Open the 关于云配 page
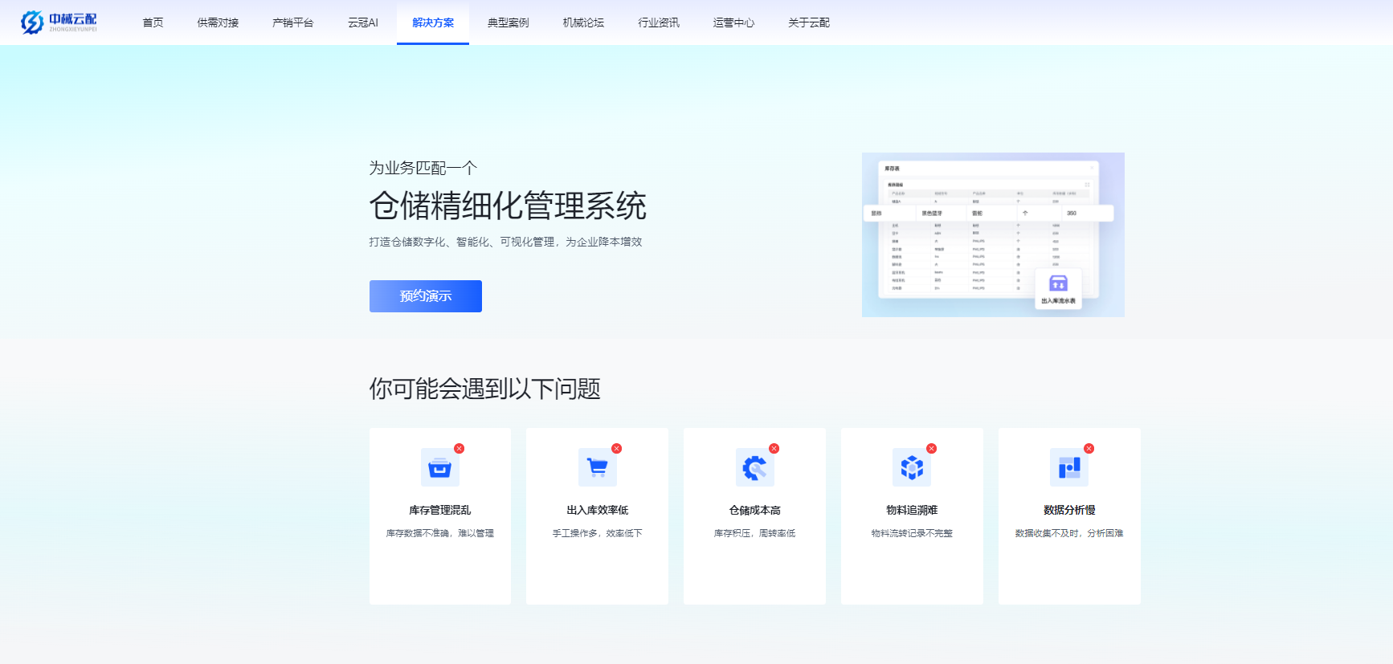1393x664 pixels. (x=808, y=22)
